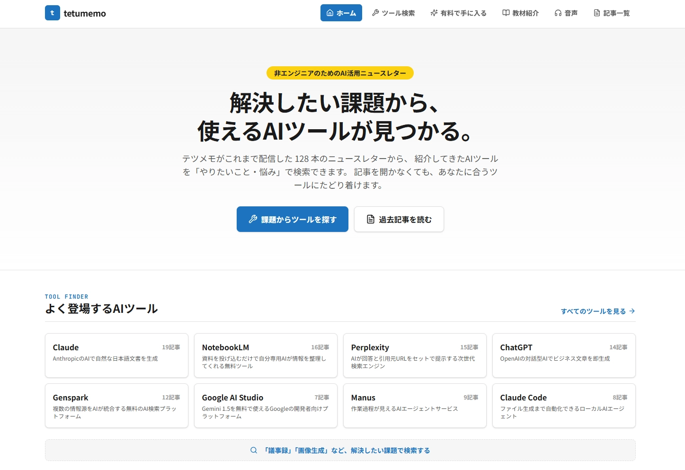Screen dimensions: 685x470
Task: Click the 課題からツールを探す button
Action: coord(293,219)
